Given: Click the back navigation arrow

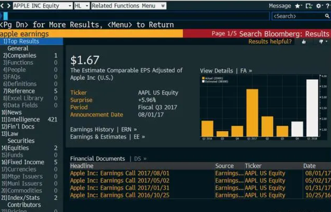Looking at the screenshot, I should click(2, 6).
